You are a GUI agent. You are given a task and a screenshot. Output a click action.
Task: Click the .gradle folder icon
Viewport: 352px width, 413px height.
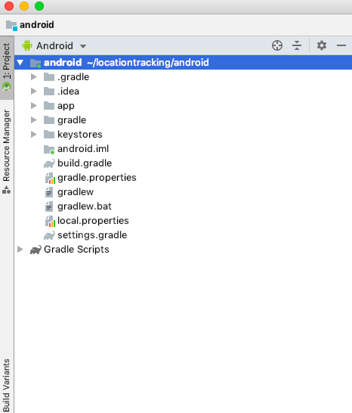49,77
